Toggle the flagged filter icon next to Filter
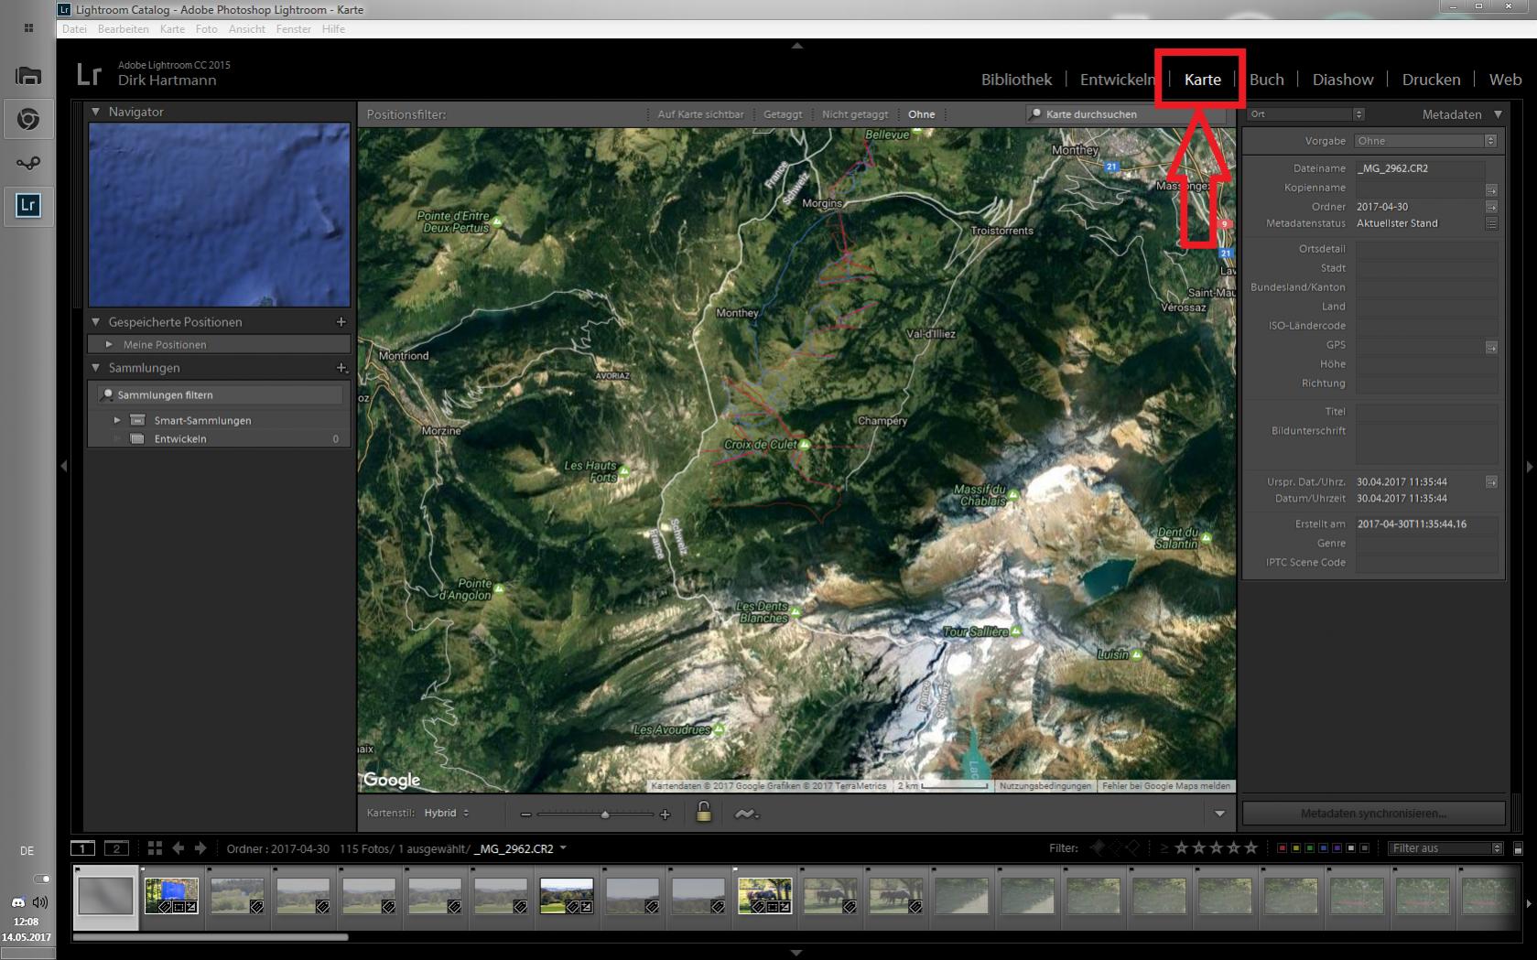 1099,848
